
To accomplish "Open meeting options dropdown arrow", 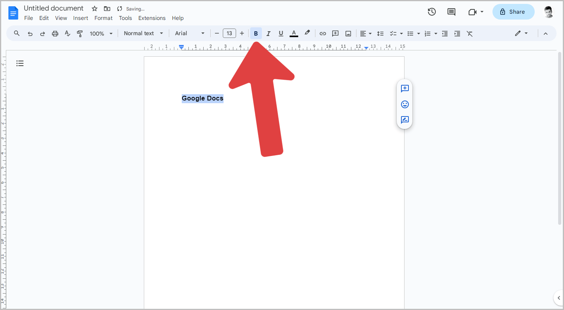I will pyautogui.click(x=482, y=12).
